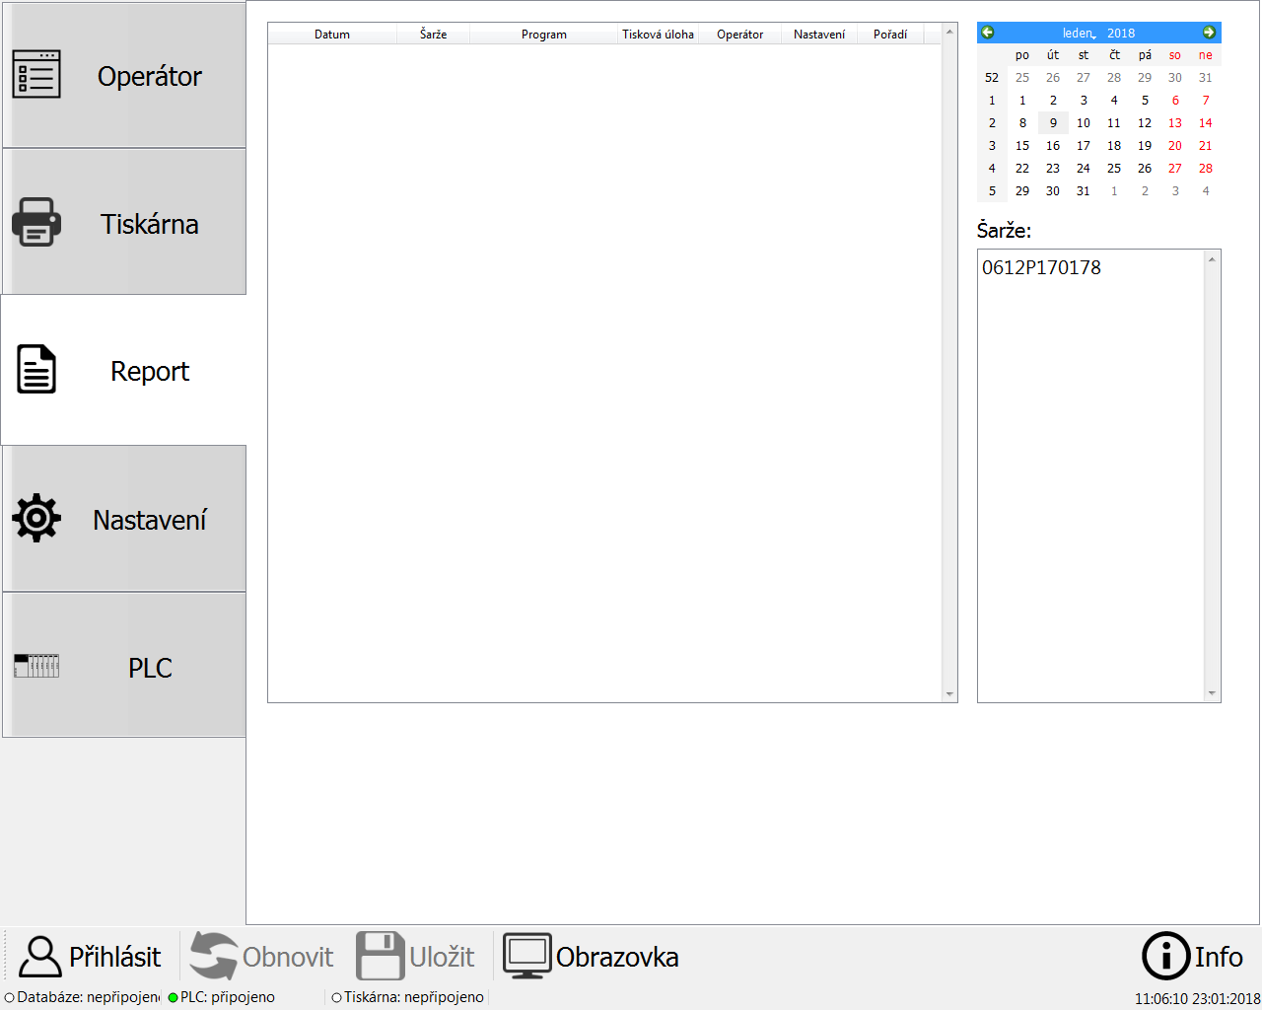Select January 23 in the calendar
Viewport: 1262px width, 1010px height.
pos(1053,169)
